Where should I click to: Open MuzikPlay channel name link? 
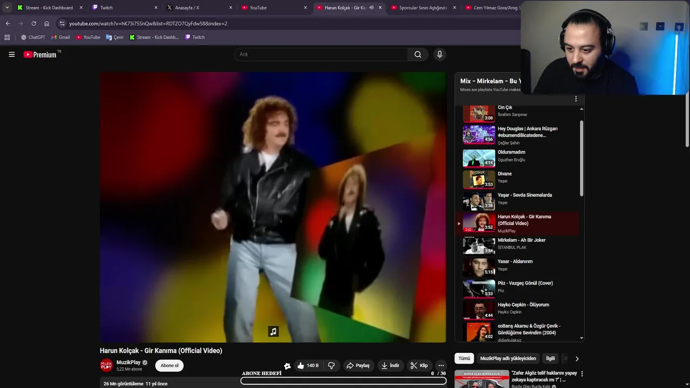128,363
